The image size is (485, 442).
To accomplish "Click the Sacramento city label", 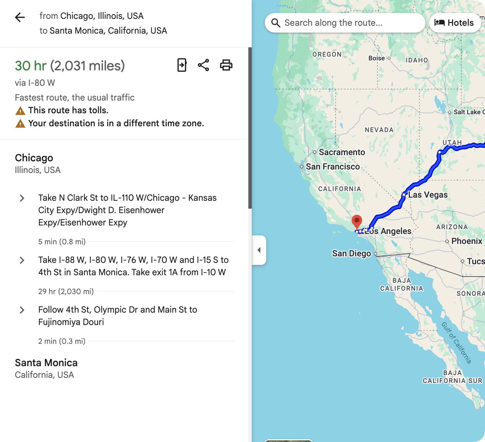I will coord(342,152).
